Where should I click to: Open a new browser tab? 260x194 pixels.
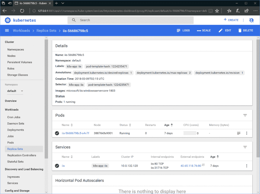coord(56,3)
